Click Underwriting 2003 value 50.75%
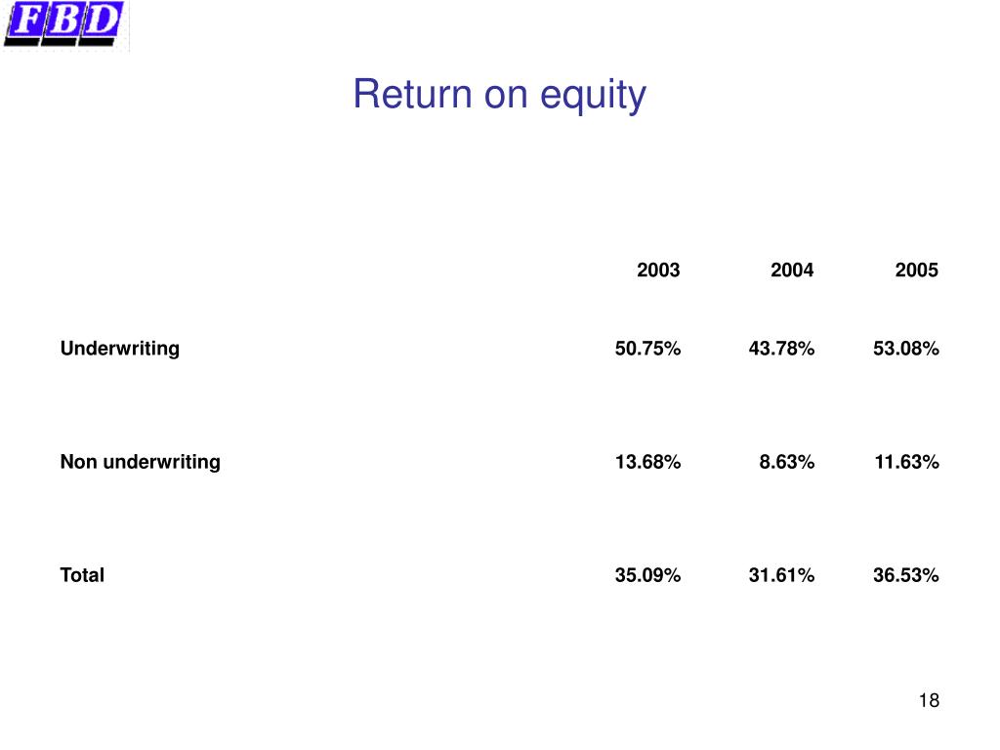 tap(647, 349)
